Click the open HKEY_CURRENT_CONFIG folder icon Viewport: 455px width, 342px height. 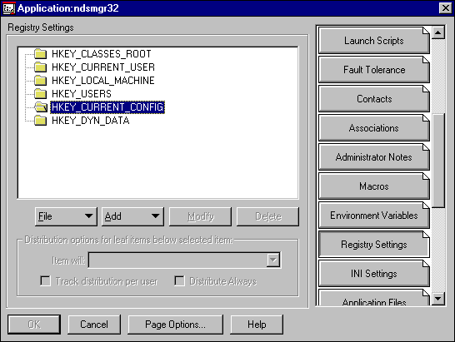pos(41,107)
